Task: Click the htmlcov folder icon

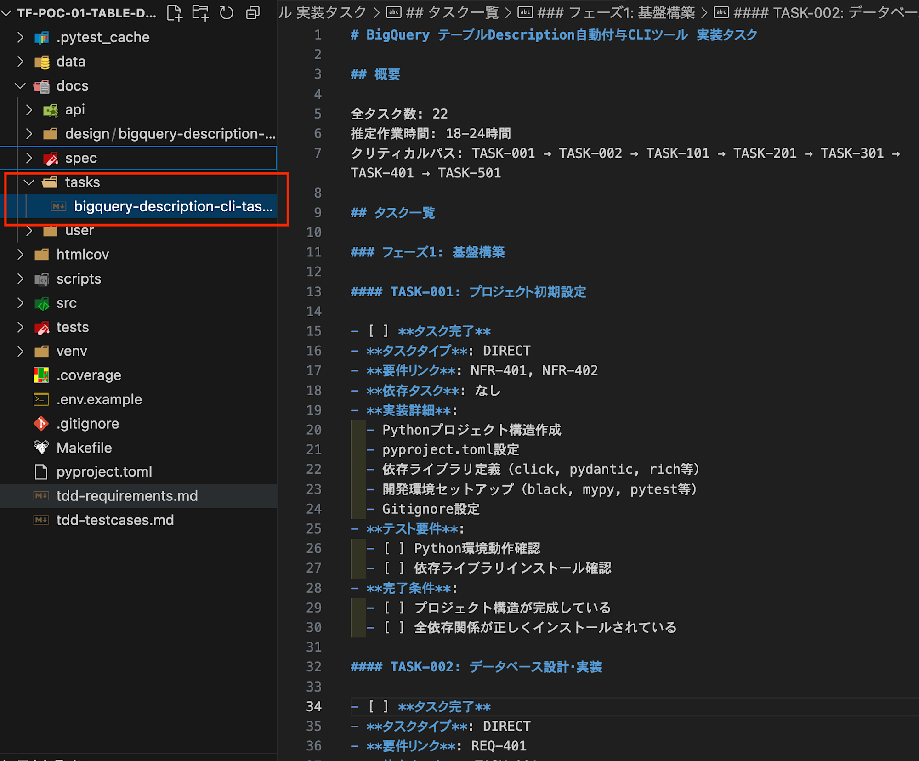Action: 41,255
